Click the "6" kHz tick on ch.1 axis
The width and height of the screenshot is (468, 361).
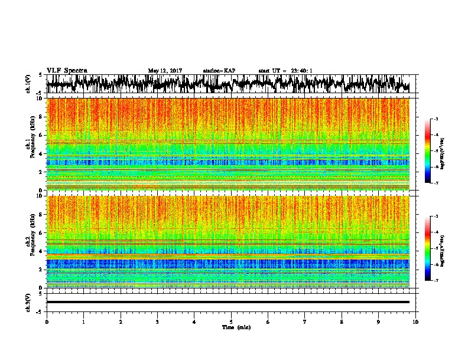click(x=41, y=135)
